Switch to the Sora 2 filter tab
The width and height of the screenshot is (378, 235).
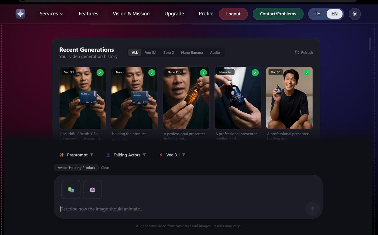pyautogui.click(x=168, y=52)
